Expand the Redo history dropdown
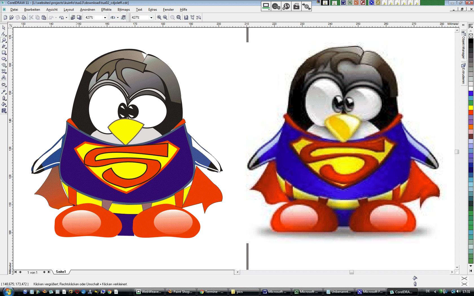The width and height of the screenshot is (474, 296). [66, 17]
